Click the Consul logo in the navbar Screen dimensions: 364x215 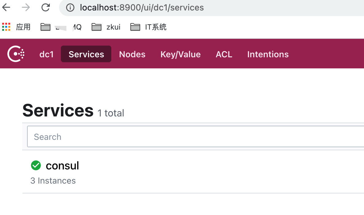click(x=15, y=54)
